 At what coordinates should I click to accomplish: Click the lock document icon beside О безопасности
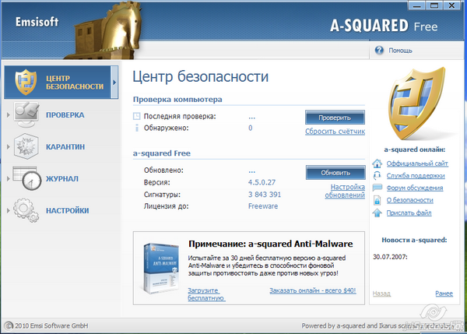pos(377,200)
